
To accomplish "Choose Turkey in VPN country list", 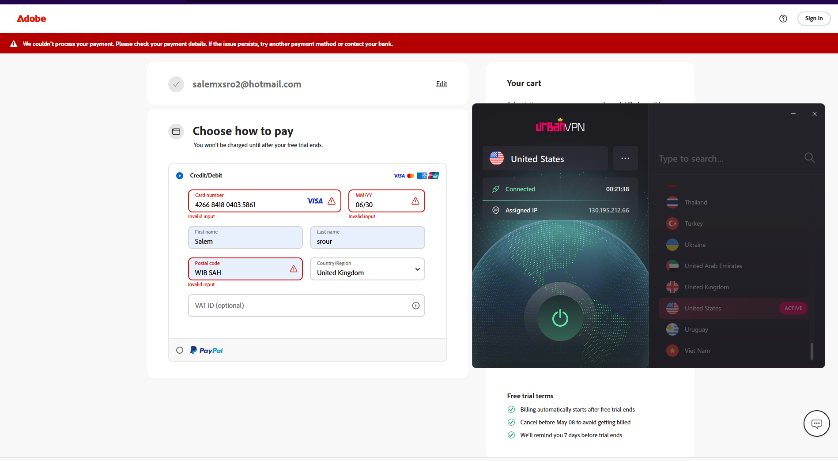I will 693,223.
